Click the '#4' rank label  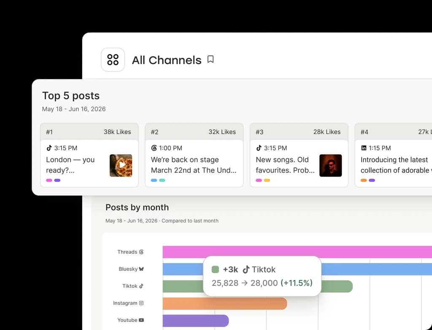(x=364, y=132)
